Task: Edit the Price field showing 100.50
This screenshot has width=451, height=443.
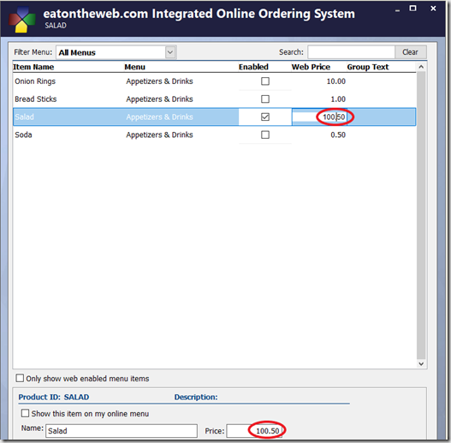Action: [x=254, y=431]
